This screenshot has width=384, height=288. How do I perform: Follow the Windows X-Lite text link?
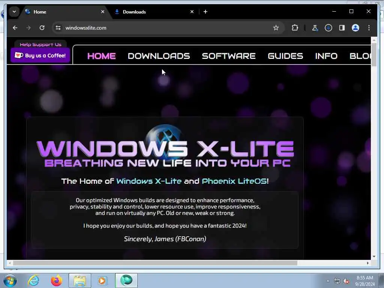[149, 181]
